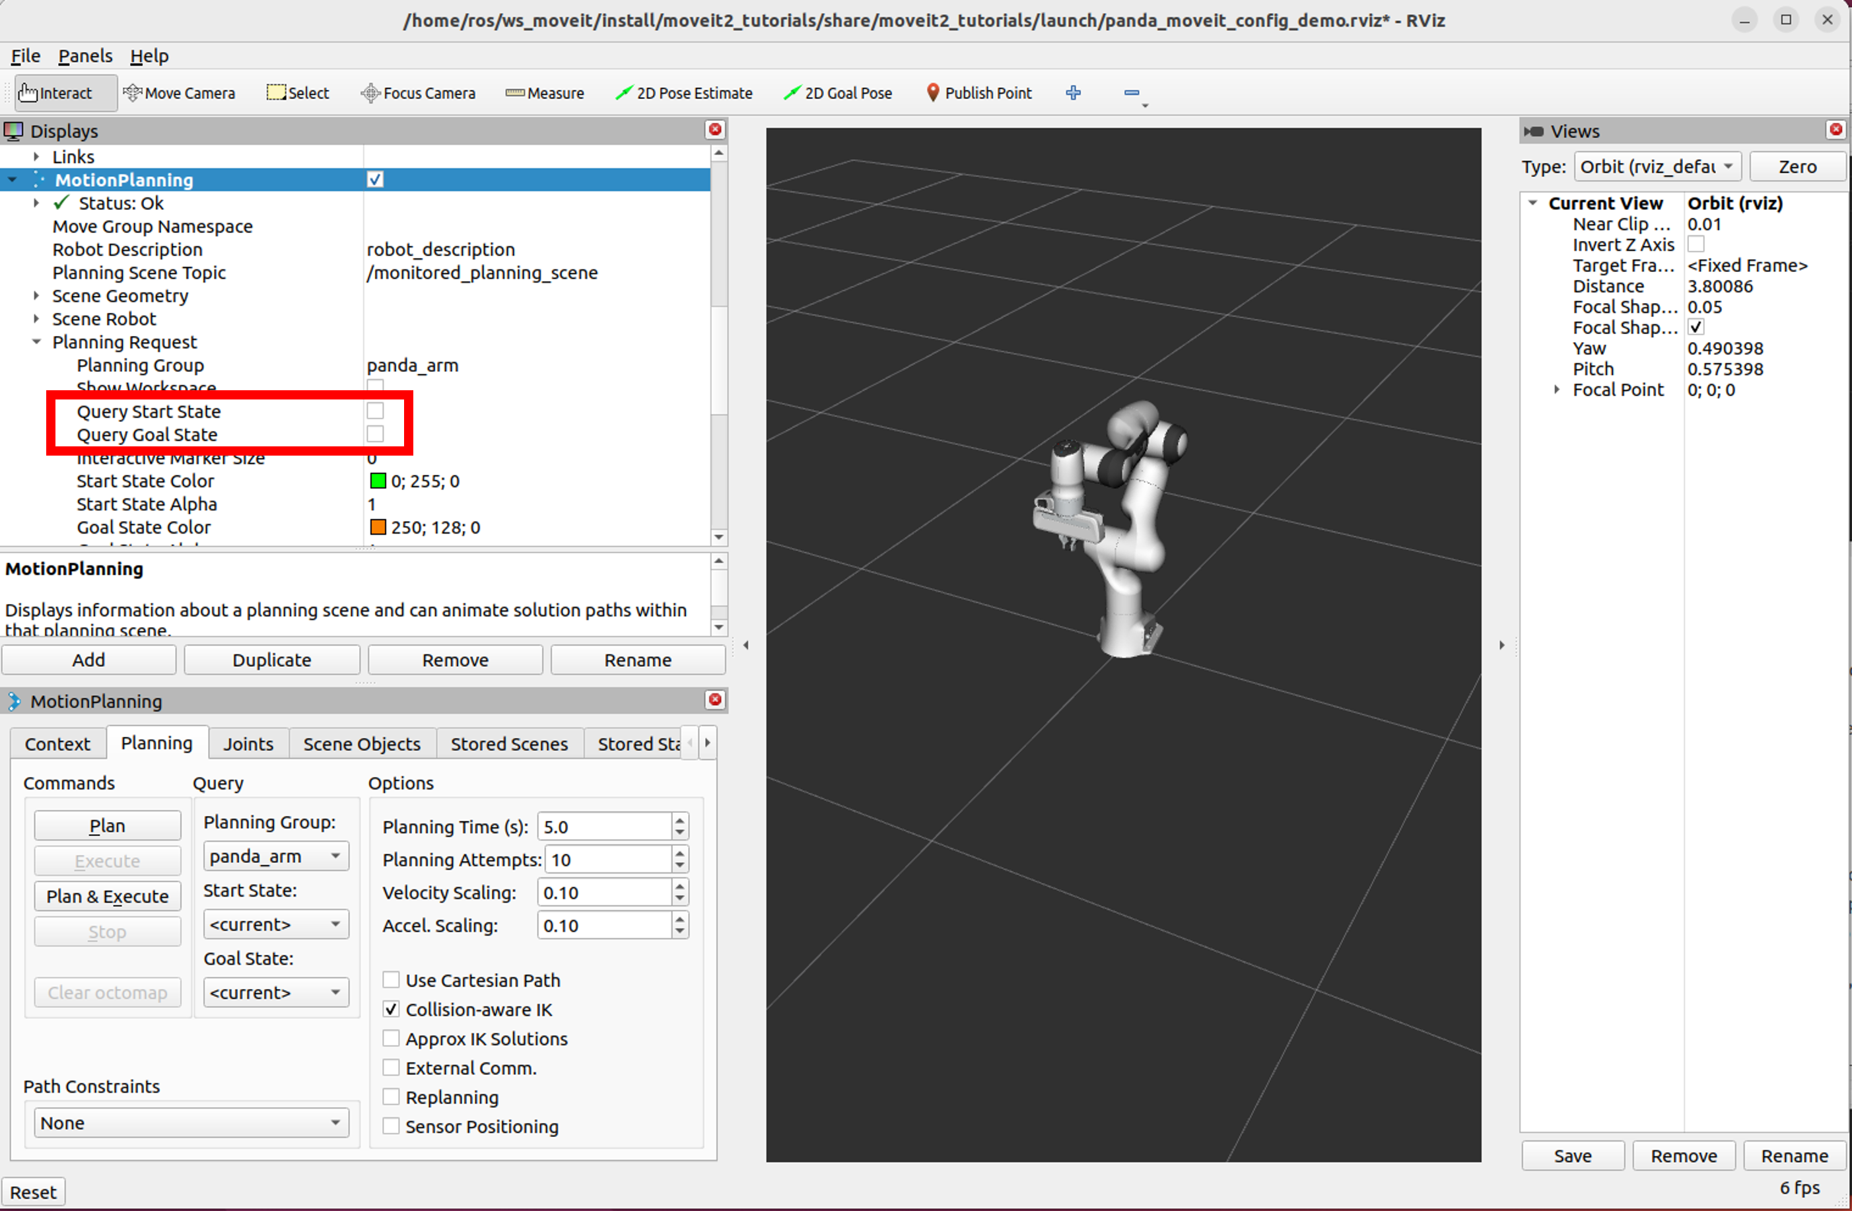Collapse Planning Request section
The image size is (1852, 1211).
[x=36, y=343]
